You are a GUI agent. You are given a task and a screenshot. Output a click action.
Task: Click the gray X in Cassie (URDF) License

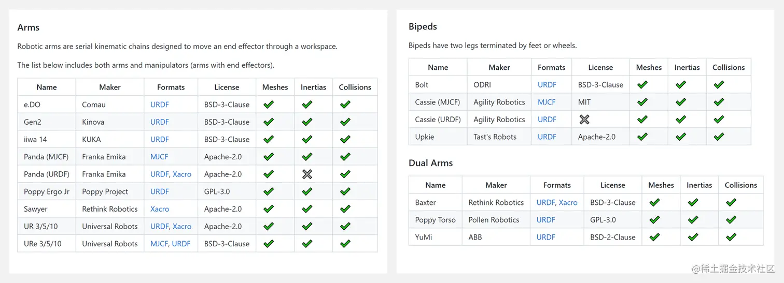[x=584, y=120]
